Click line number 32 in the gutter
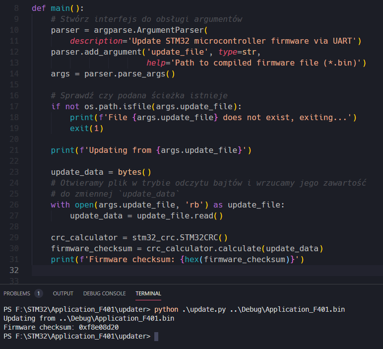The height and width of the screenshot is (349, 383). [14, 270]
